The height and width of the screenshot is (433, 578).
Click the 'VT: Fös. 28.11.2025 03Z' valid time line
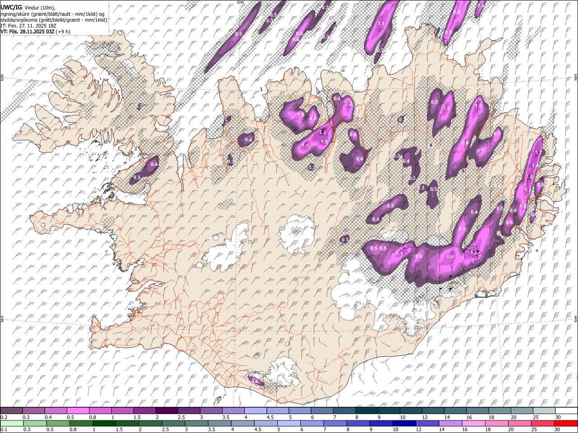(28, 32)
